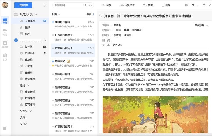Click sender name 张晓明
The height and width of the screenshot is (136, 212).
[117, 25]
